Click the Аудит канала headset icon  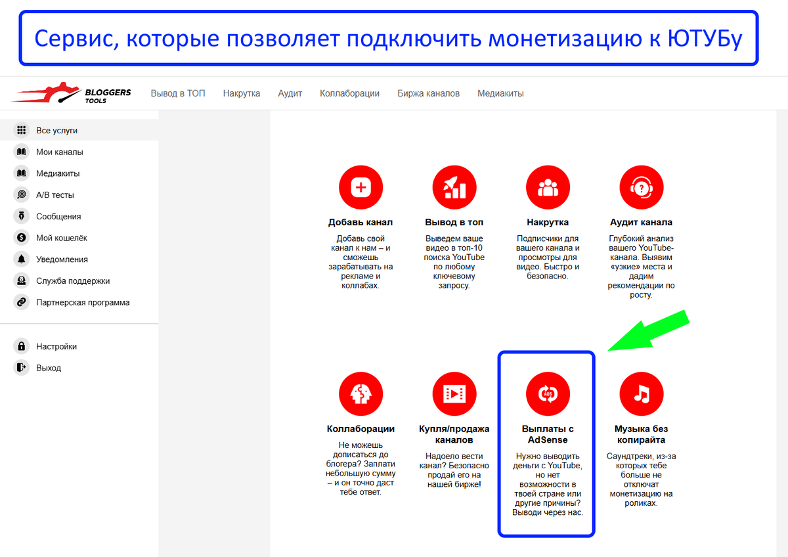642,188
